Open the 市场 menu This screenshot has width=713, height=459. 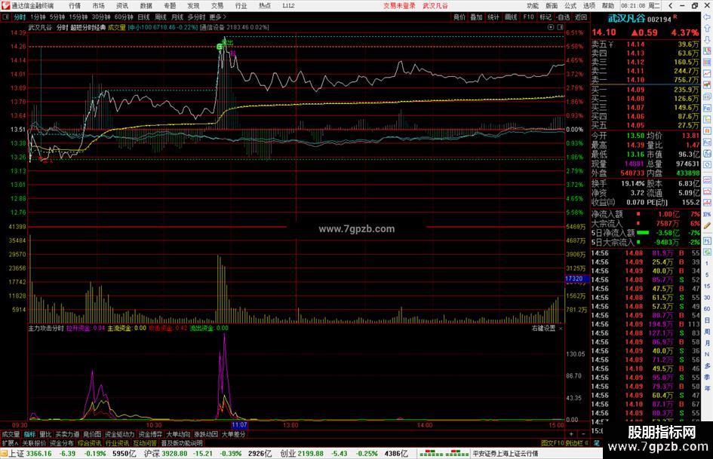click(98, 6)
